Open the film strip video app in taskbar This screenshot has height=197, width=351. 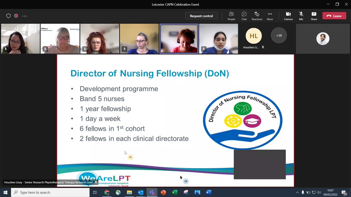click(x=197, y=192)
